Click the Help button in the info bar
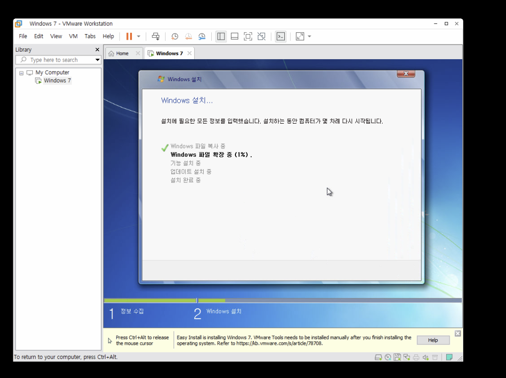 433,340
